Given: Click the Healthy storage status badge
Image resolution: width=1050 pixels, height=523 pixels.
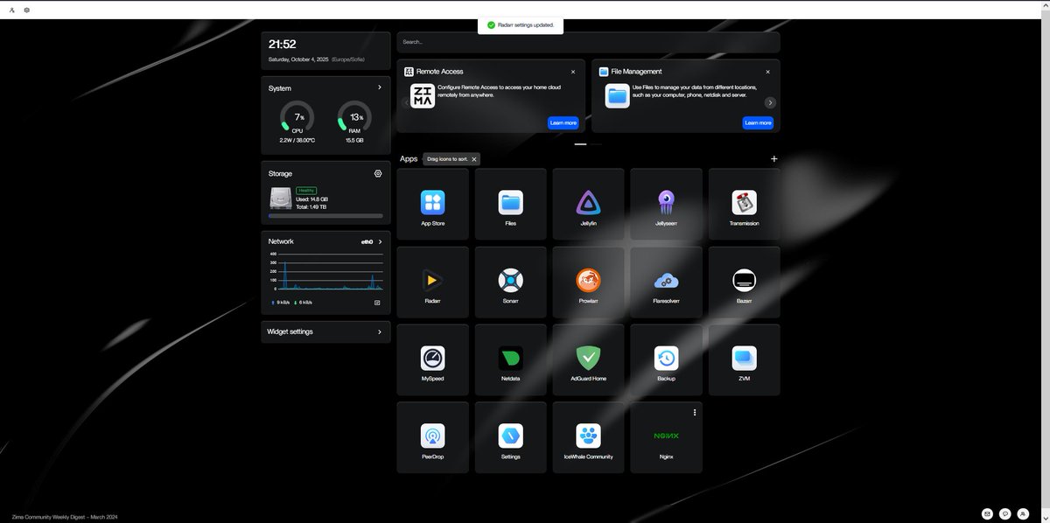Looking at the screenshot, I should pos(306,191).
